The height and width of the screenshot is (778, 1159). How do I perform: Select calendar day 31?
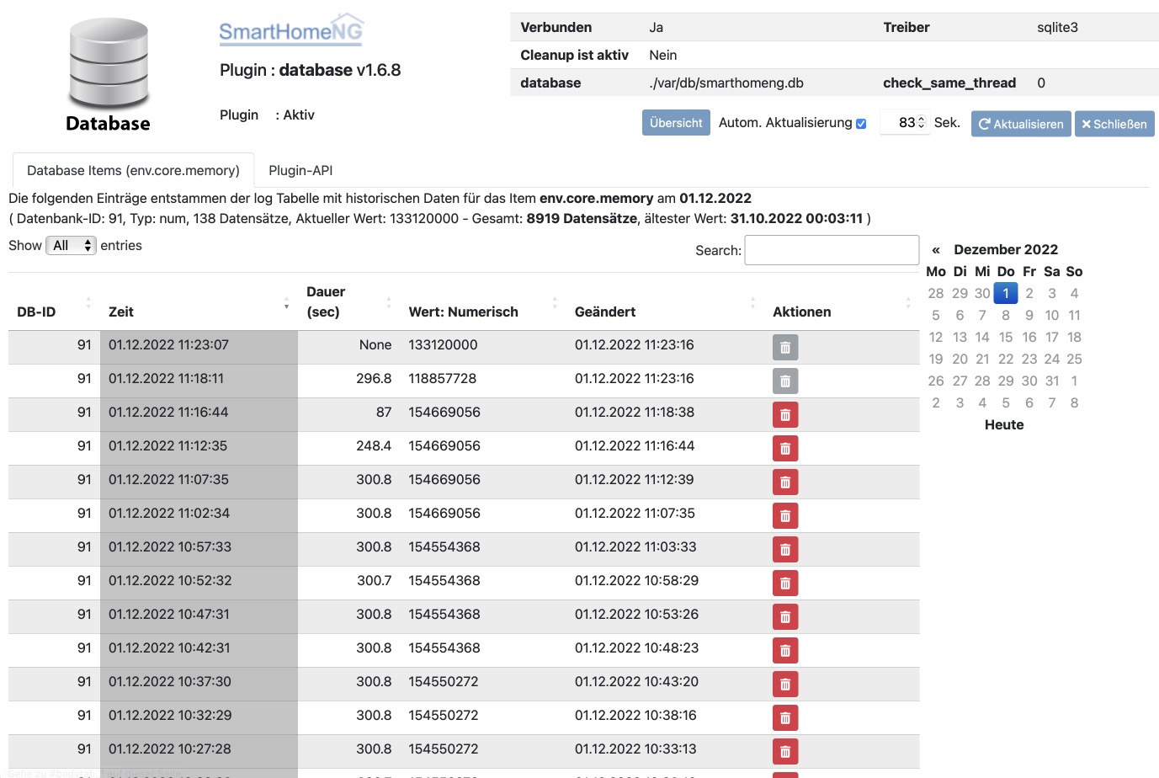1052,381
